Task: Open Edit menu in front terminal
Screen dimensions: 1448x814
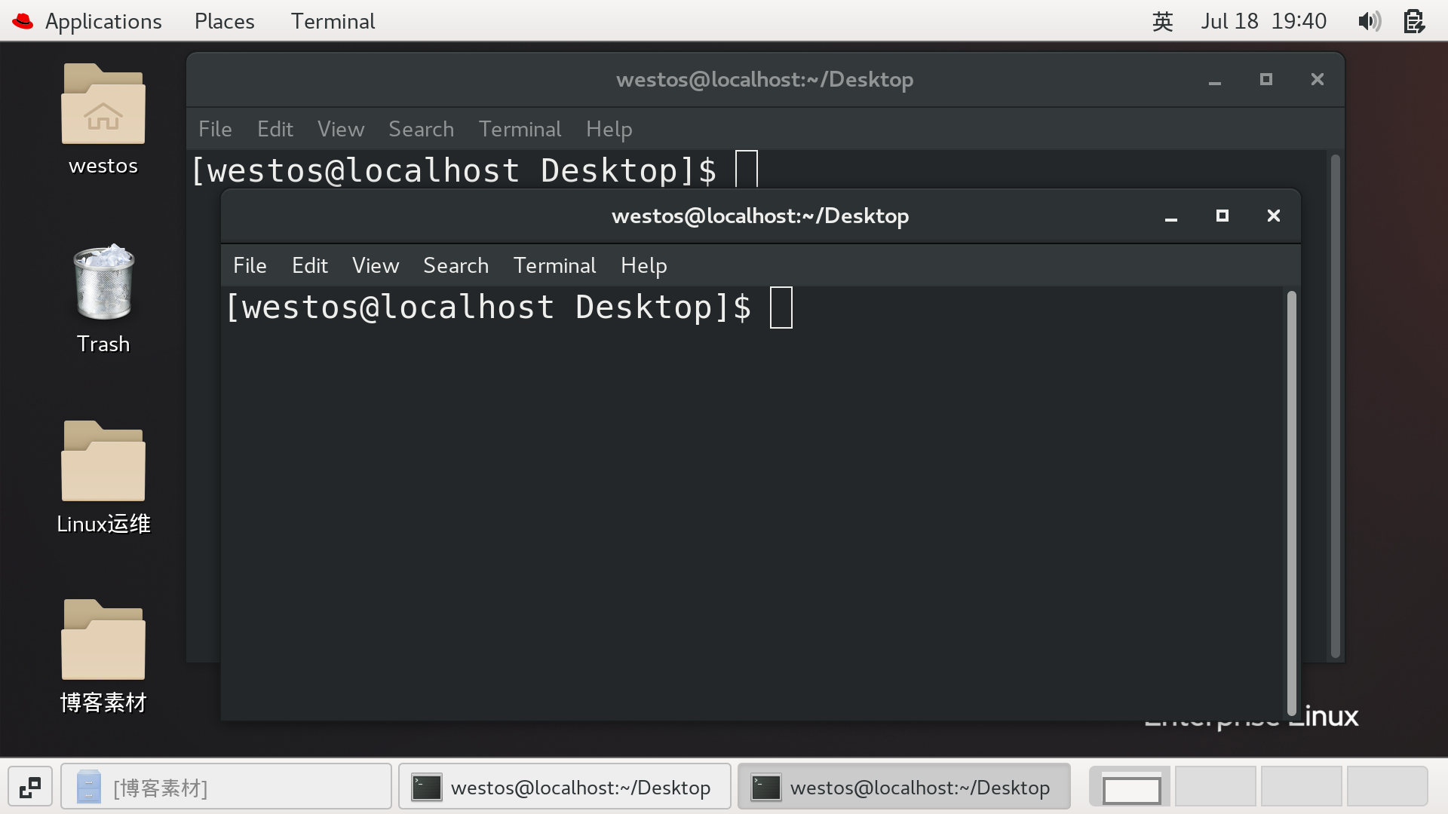Action: 310,265
